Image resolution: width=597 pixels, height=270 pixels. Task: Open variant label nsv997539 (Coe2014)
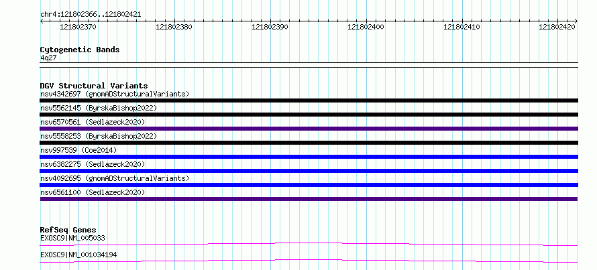pos(78,150)
